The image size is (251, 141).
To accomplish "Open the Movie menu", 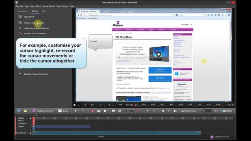I will (39, 6).
